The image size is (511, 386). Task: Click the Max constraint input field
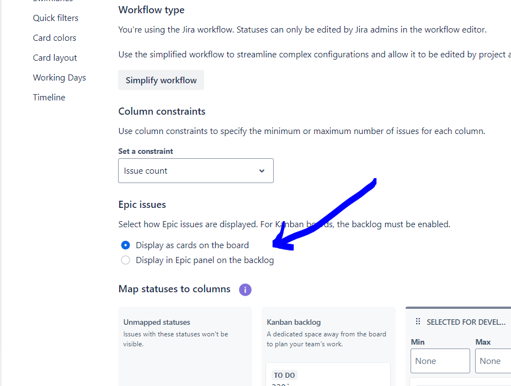(x=493, y=361)
